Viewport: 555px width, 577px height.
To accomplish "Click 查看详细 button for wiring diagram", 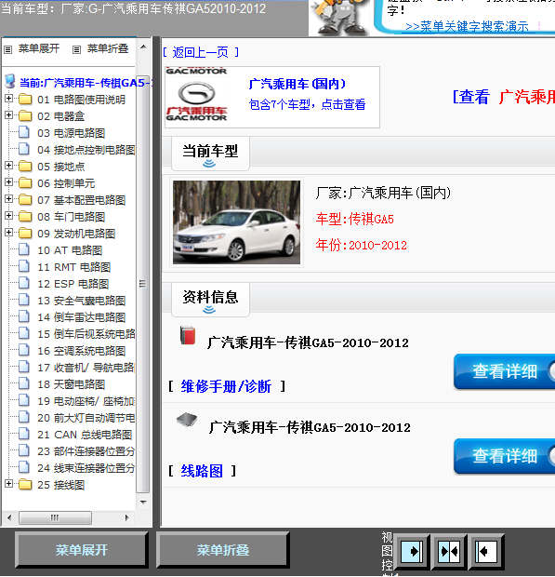I will pyautogui.click(x=504, y=456).
